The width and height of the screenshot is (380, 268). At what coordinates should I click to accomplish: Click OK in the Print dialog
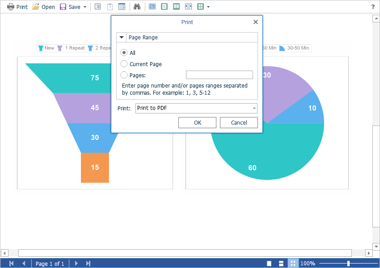coord(197,122)
